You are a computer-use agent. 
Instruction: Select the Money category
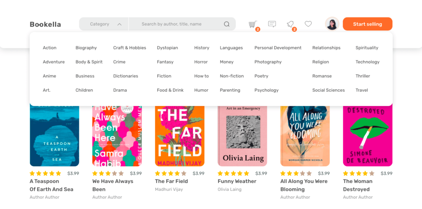click(226, 62)
